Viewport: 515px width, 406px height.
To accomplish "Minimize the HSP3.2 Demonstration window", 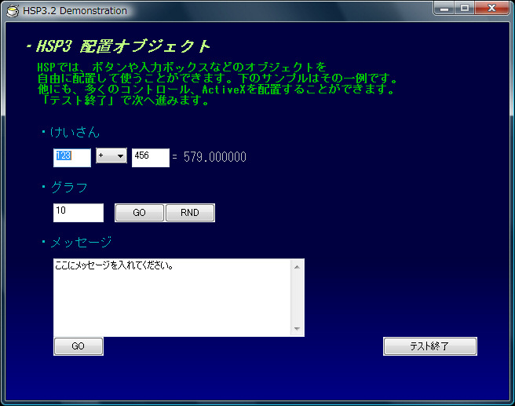I will pos(444,8).
